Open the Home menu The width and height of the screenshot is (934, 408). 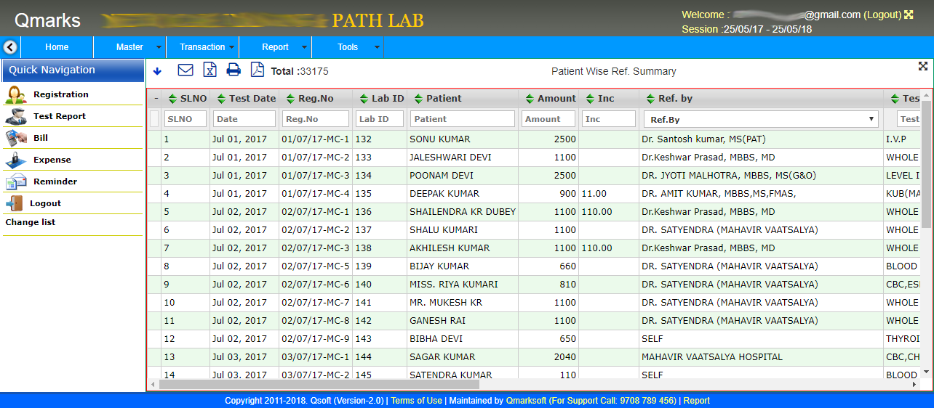click(x=57, y=47)
